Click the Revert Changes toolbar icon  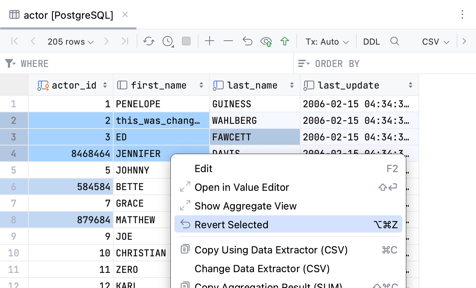click(x=247, y=41)
